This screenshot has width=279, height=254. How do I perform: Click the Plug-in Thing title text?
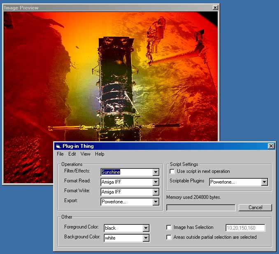coord(78,146)
